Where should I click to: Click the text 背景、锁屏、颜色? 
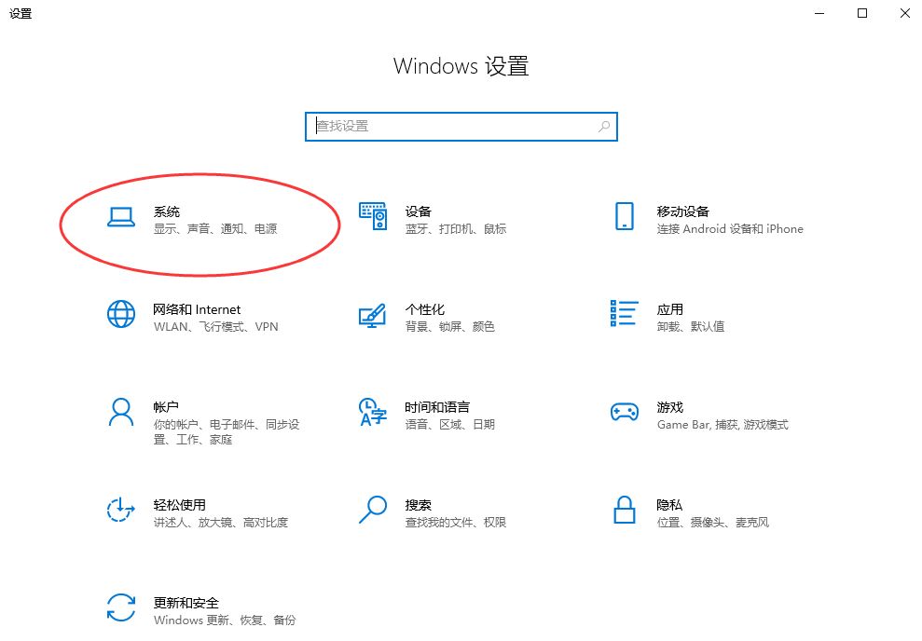click(450, 327)
